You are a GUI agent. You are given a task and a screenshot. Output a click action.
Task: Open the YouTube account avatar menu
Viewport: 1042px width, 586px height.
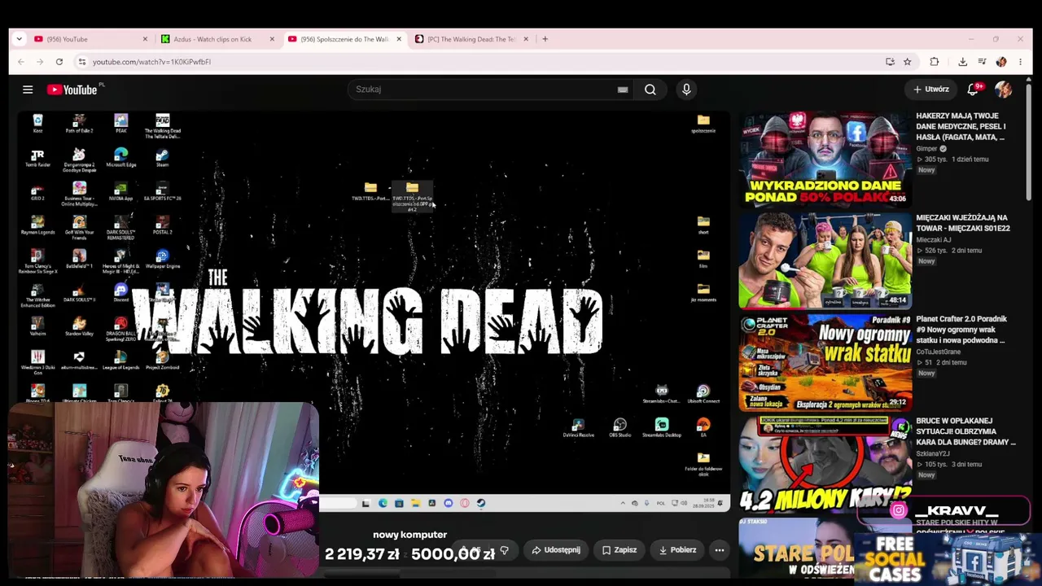[1003, 90]
